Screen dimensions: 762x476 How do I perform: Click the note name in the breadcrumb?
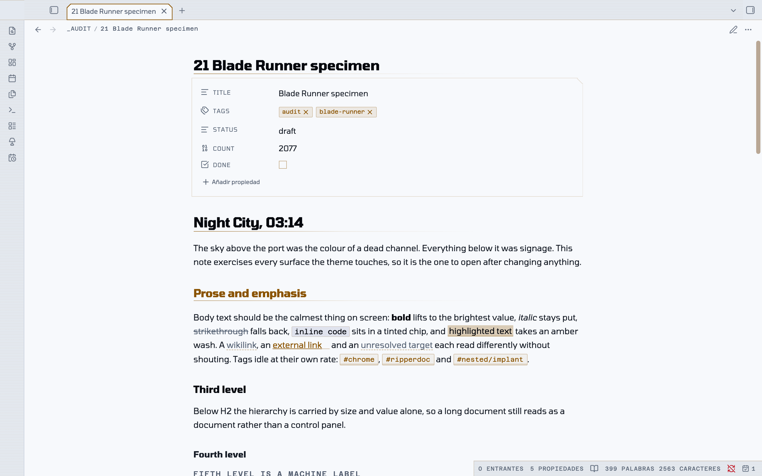click(149, 29)
